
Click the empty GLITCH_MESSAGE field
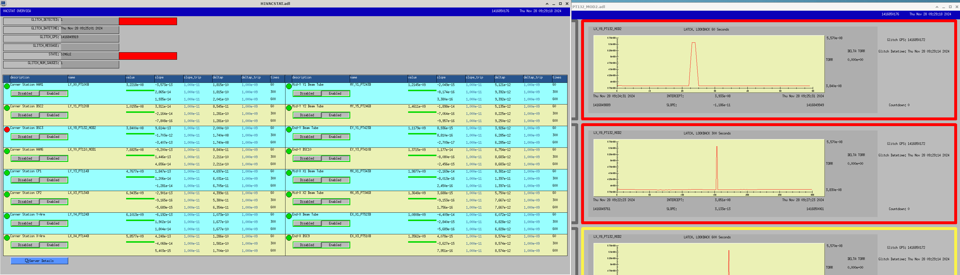90,47
